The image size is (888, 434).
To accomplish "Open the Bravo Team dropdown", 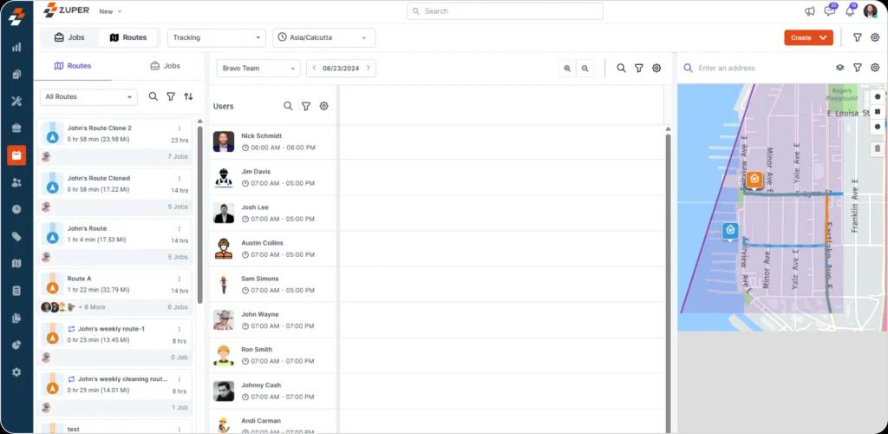I will click(x=258, y=68).
